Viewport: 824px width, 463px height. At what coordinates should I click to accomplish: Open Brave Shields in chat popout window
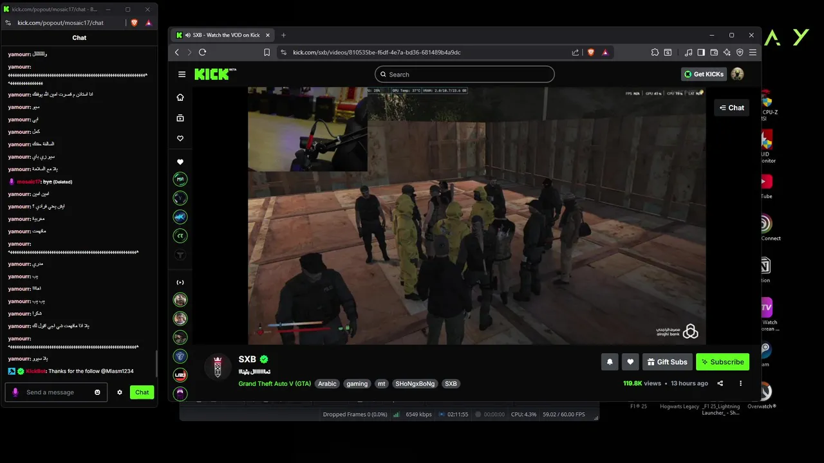click(134, 23)
